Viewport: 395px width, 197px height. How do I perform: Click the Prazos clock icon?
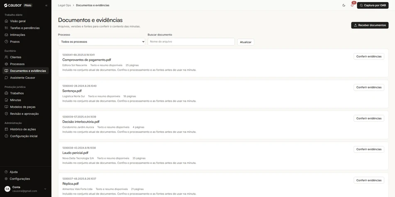click(6, 41)
